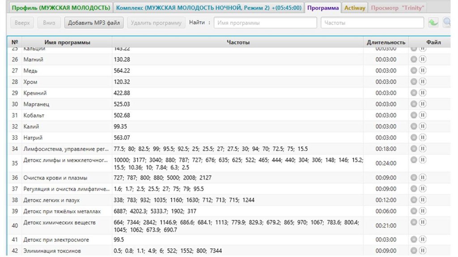Click the gray circle in Кобальт row
Viewport: 458px width, 257px height.
[414, 115]
